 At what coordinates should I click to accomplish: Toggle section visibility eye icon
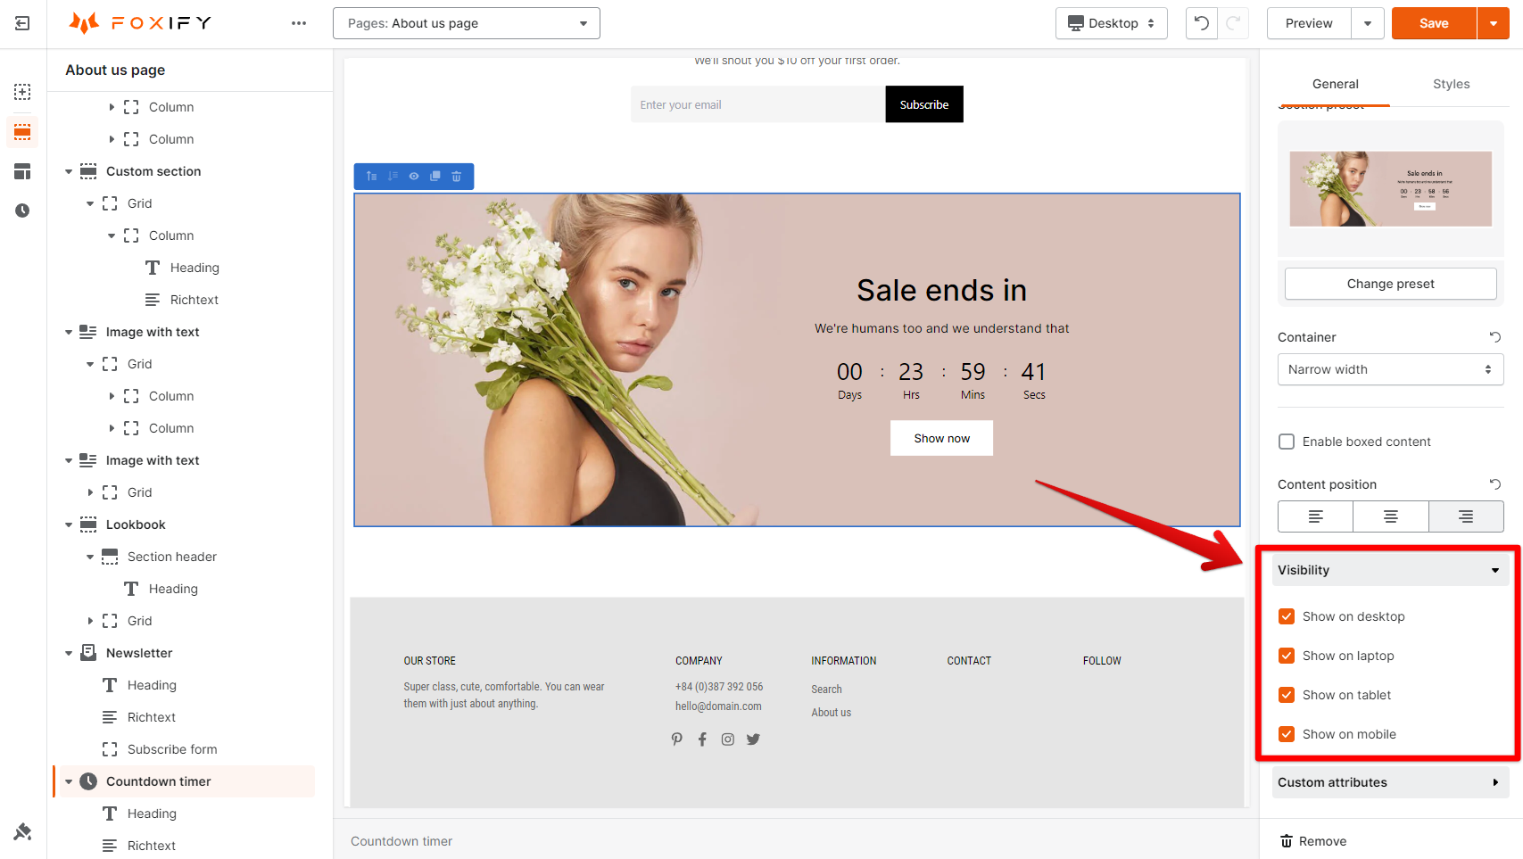(414, 177)
